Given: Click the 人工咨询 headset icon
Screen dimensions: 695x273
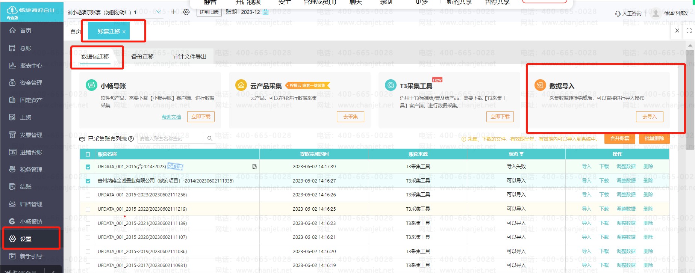Looking at the screenshot, I should tap(618, 14).
